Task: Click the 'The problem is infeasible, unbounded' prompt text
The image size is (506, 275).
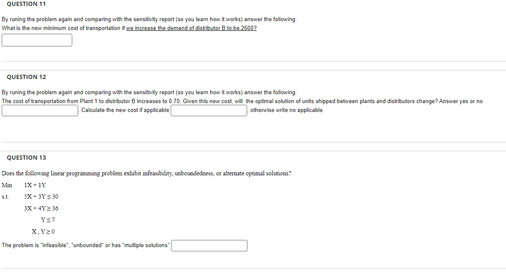Action: coord(85,245)
